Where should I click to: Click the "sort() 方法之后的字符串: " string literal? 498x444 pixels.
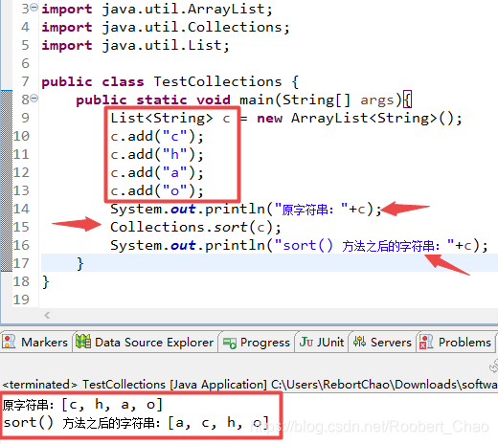tap(364, 246)
